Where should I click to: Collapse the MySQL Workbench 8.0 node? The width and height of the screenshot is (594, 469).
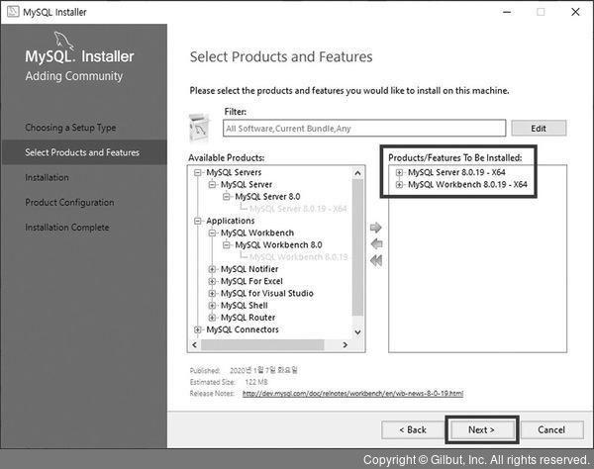226,245
